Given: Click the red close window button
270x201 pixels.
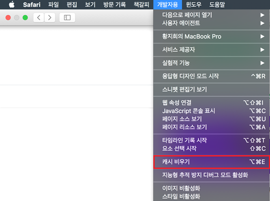Looking at the screenshot, I should point(8,18).
